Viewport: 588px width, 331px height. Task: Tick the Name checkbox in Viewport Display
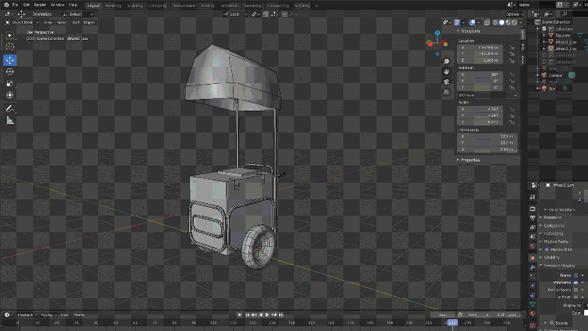click(x=576, y=275)
